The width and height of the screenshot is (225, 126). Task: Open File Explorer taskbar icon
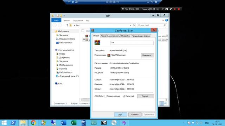23,123
